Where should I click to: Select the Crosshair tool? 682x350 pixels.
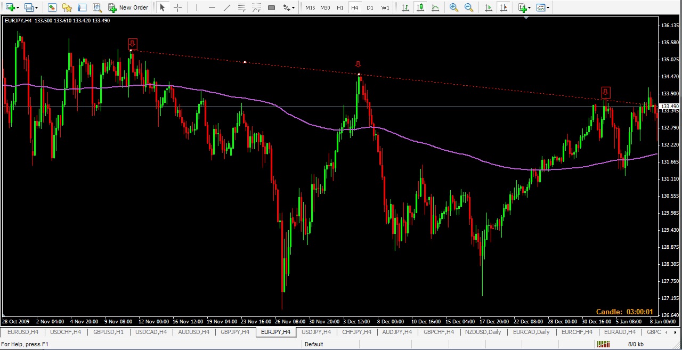[x=177, y=7]
